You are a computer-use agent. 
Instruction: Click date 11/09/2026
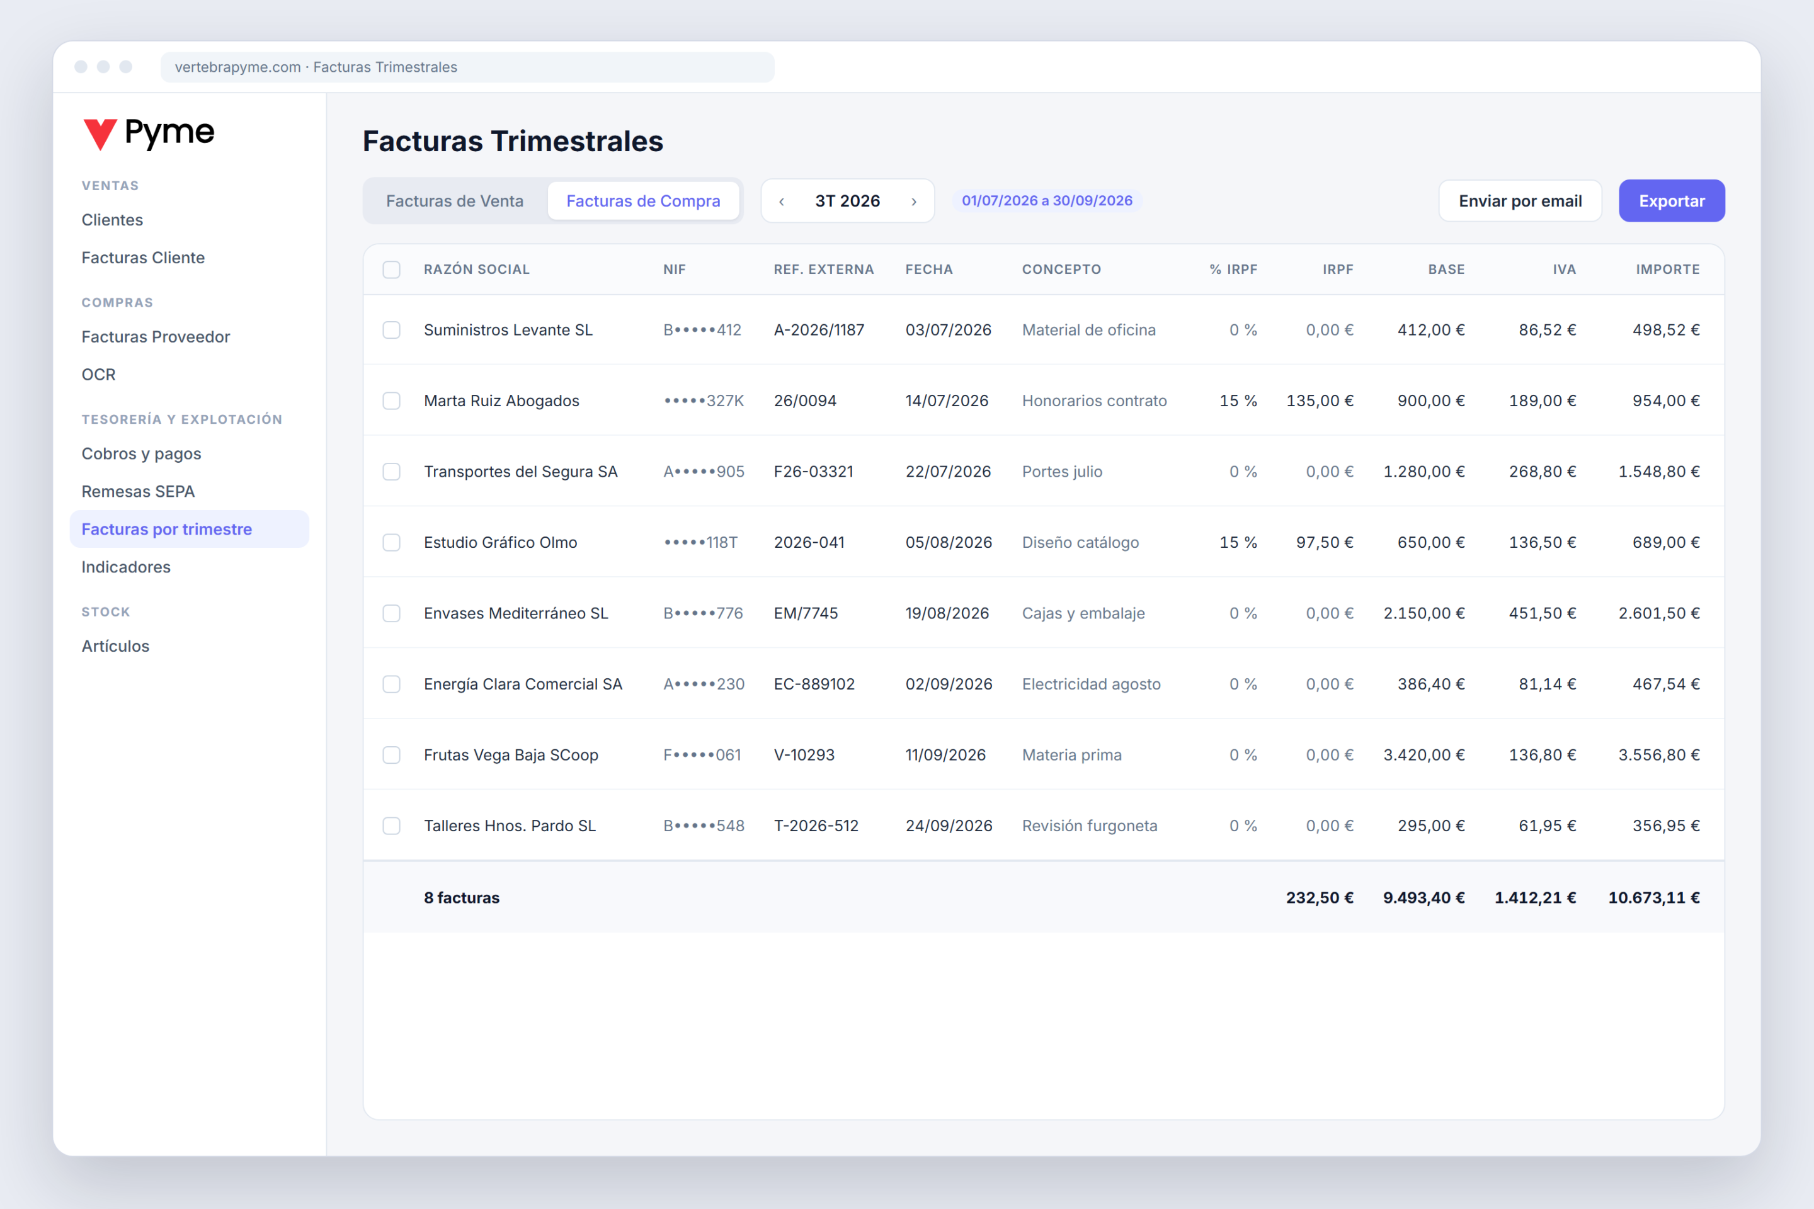945,756
